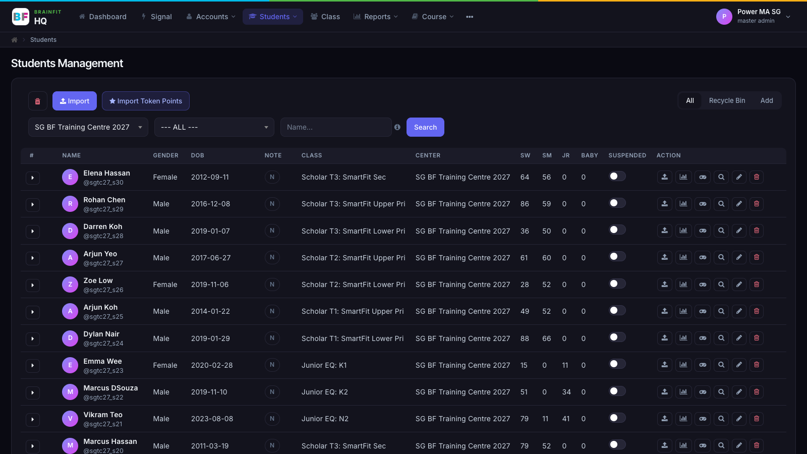
Task: Delete Marcus DSouza with trash icon
Action: click(x=757, y=392)
